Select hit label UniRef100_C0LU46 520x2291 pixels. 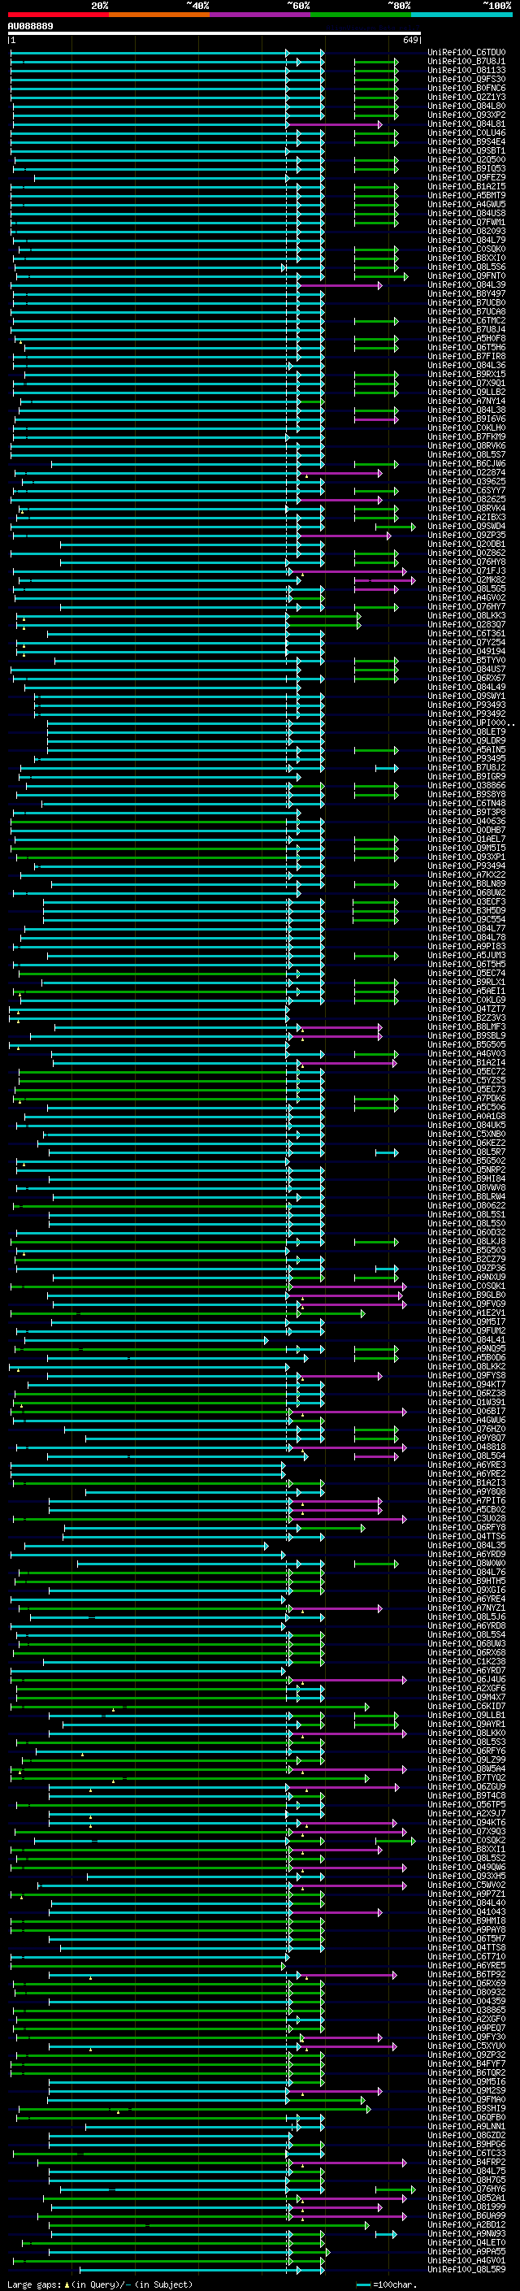tap(466, 132)
